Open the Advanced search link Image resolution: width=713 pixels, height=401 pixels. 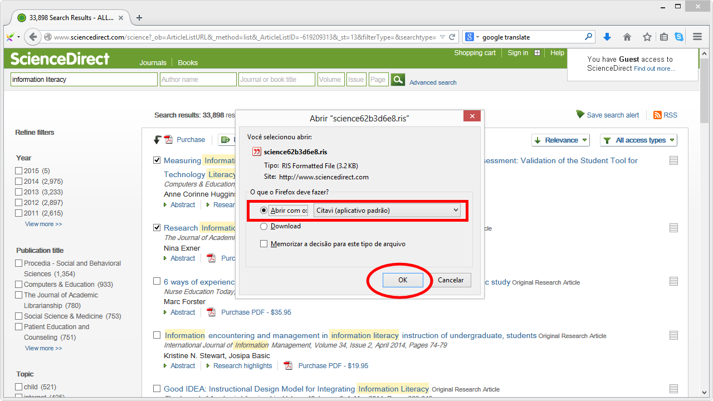(x=433, y=82)
